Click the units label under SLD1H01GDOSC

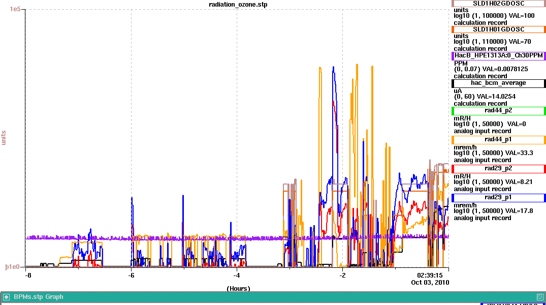coord(461,36)
